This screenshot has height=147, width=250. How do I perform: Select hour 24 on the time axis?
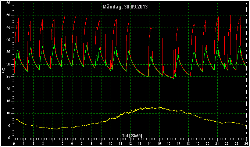click(x=246, y=143)
